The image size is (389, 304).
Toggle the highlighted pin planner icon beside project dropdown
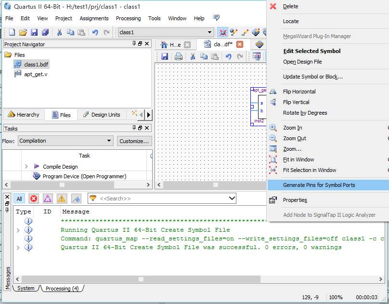tap(222, 32)
